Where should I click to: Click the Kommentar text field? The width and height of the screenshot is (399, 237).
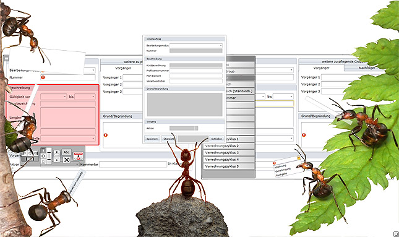pyautogui.click(x=133, y=165)
